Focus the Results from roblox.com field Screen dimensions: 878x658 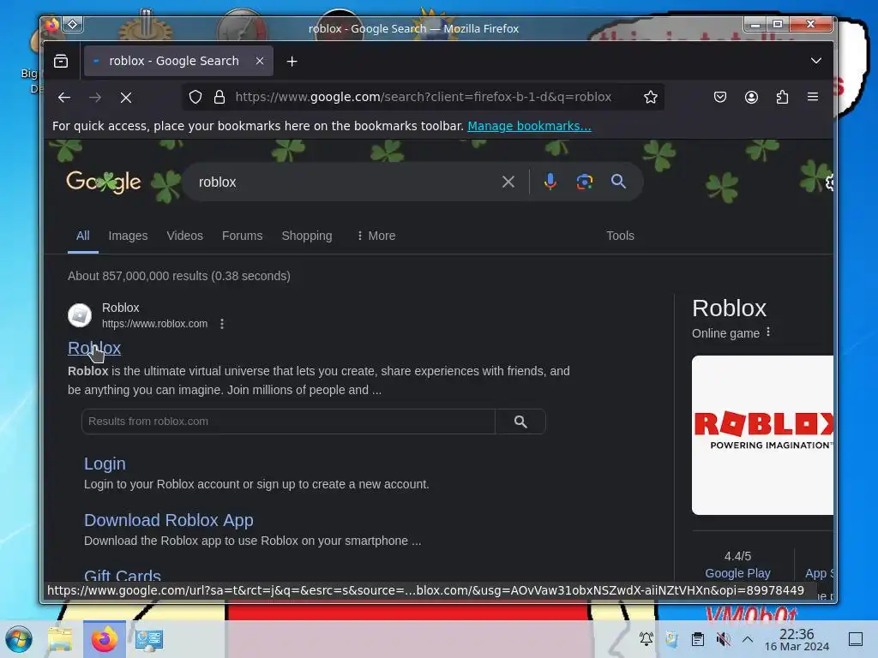288,422
